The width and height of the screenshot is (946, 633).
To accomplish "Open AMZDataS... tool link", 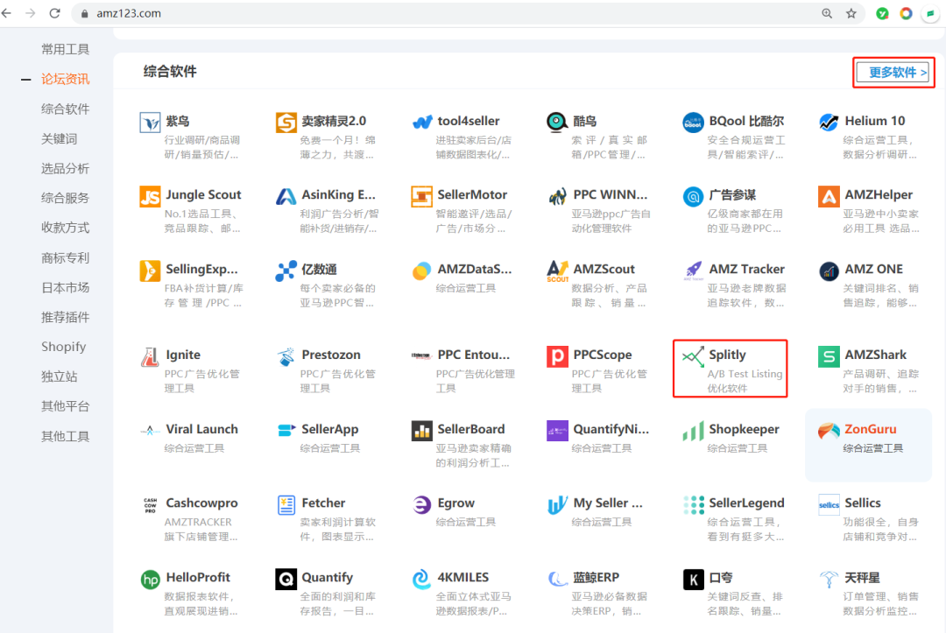I will [x=474, y=270].
